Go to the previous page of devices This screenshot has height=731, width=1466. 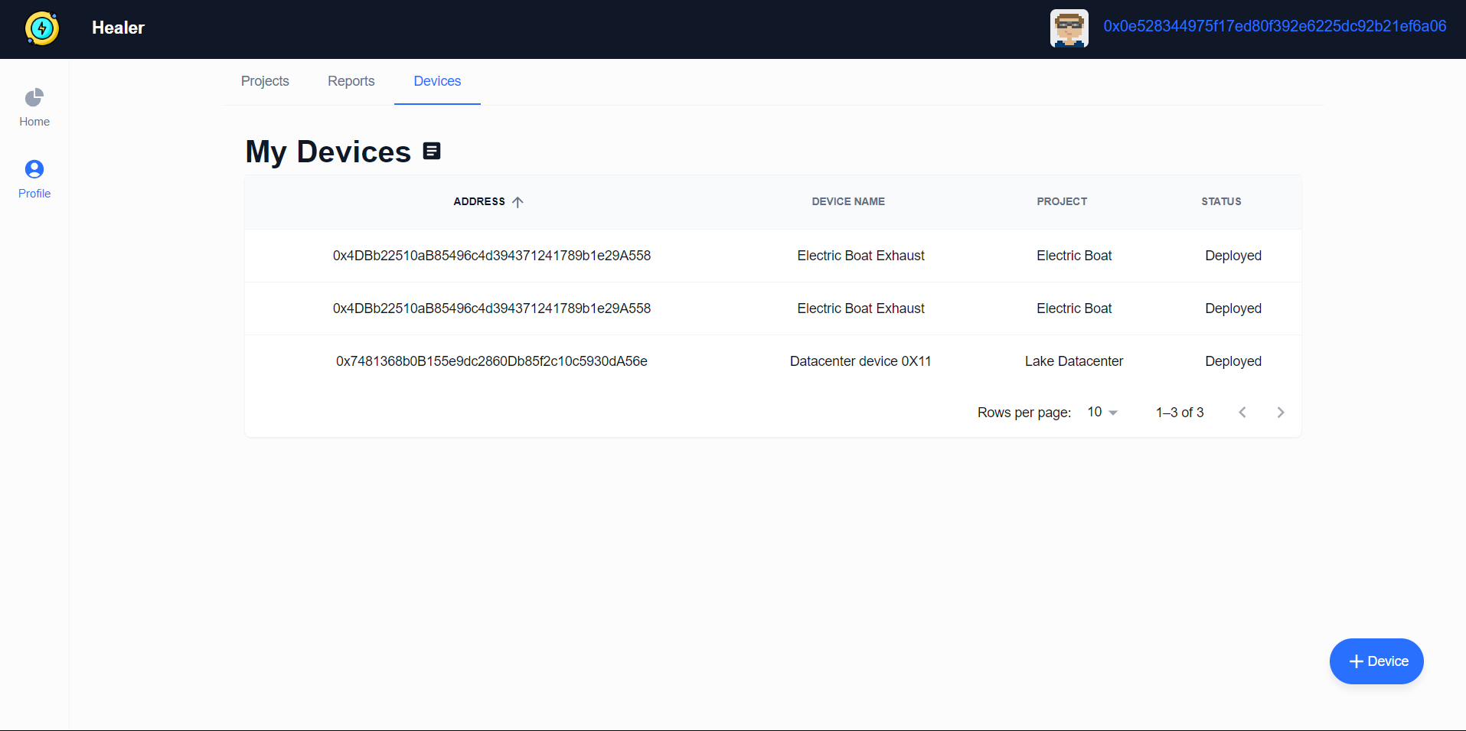click(1242, 413)
